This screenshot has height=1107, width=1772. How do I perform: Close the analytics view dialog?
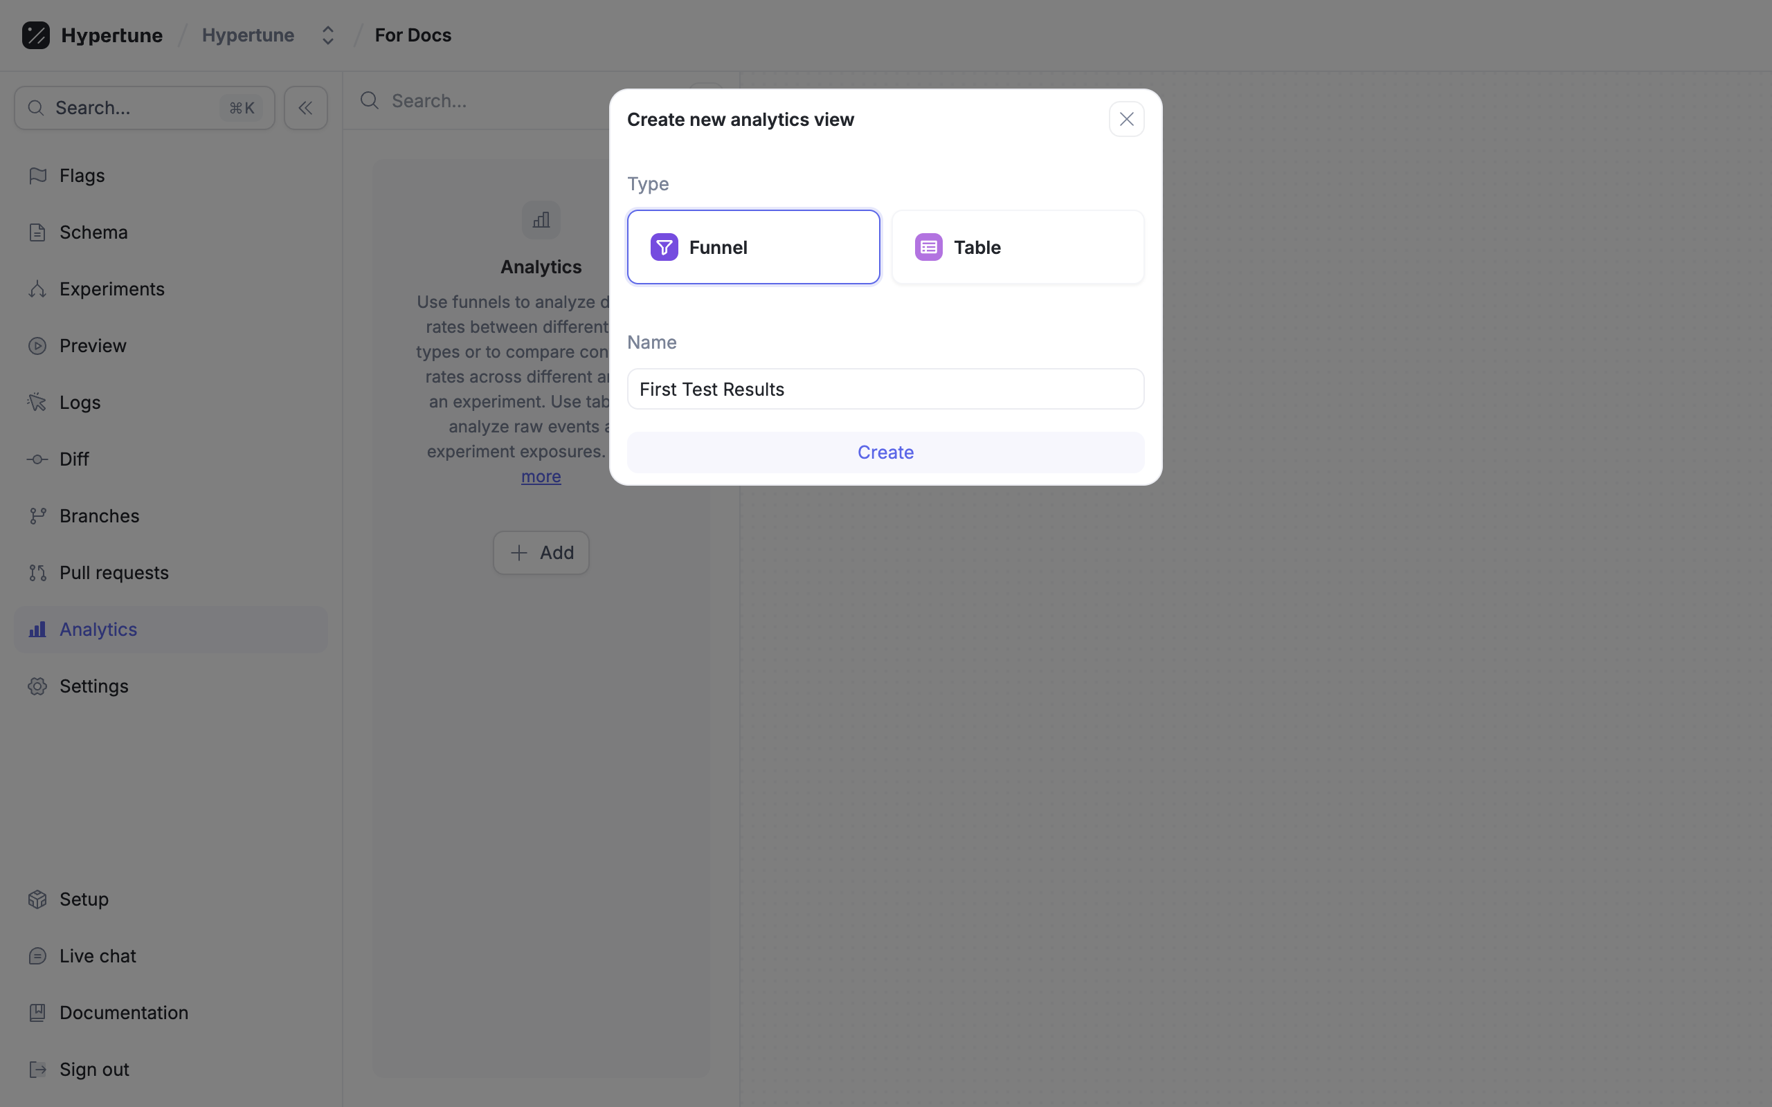point(1125,119)
